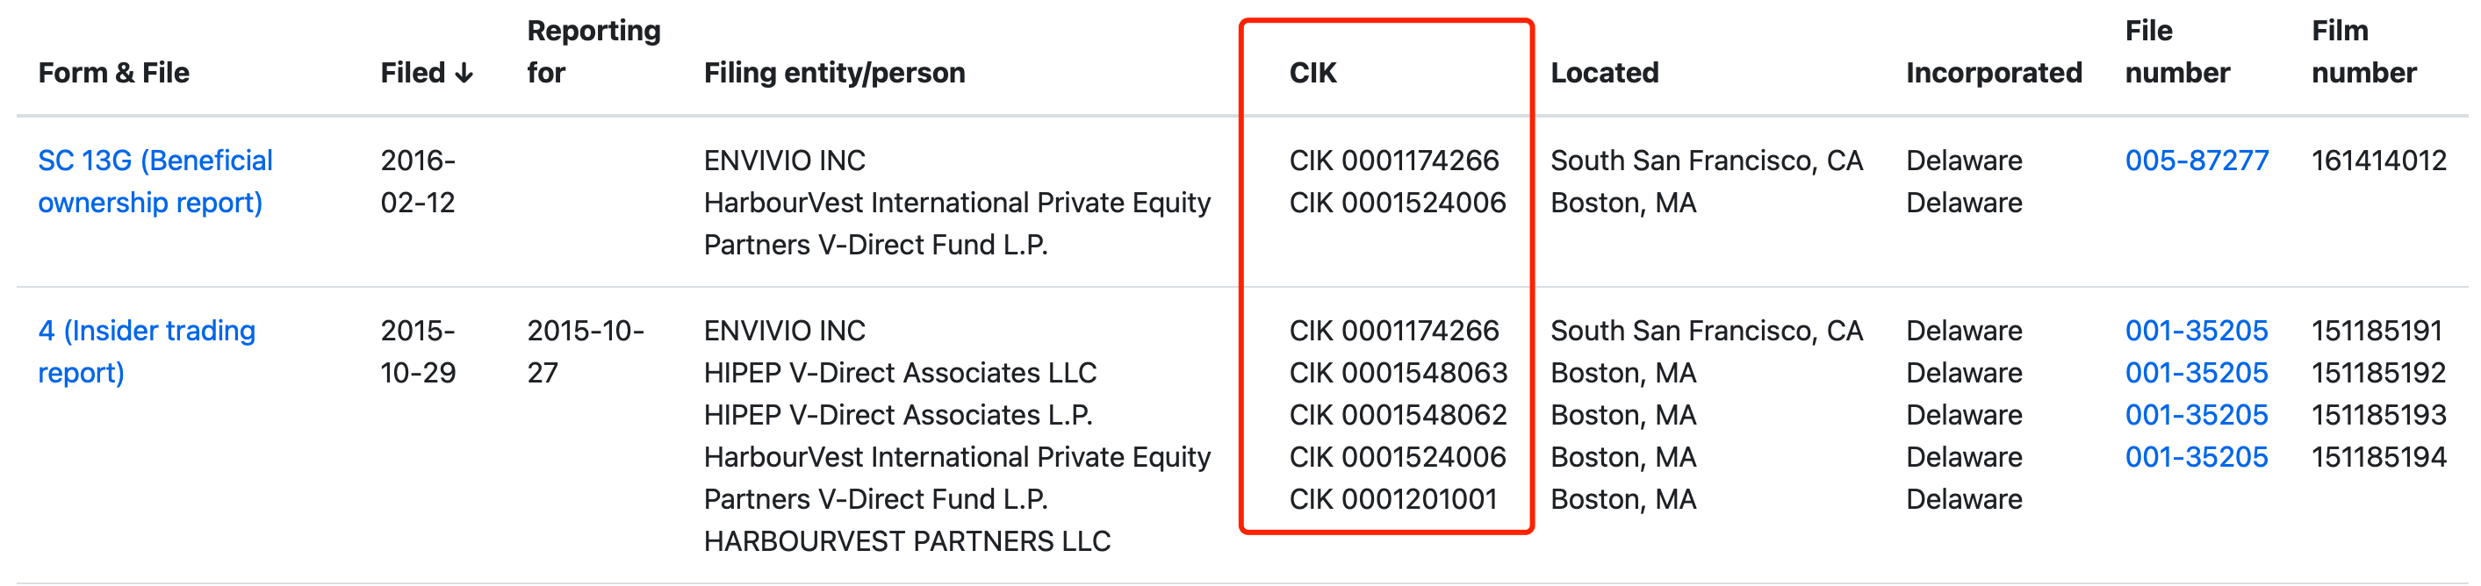Open file number 005-87277

tap(2196, 161)
